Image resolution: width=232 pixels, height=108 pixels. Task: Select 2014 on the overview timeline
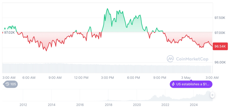pyautogui.click(x=52, y=105)
